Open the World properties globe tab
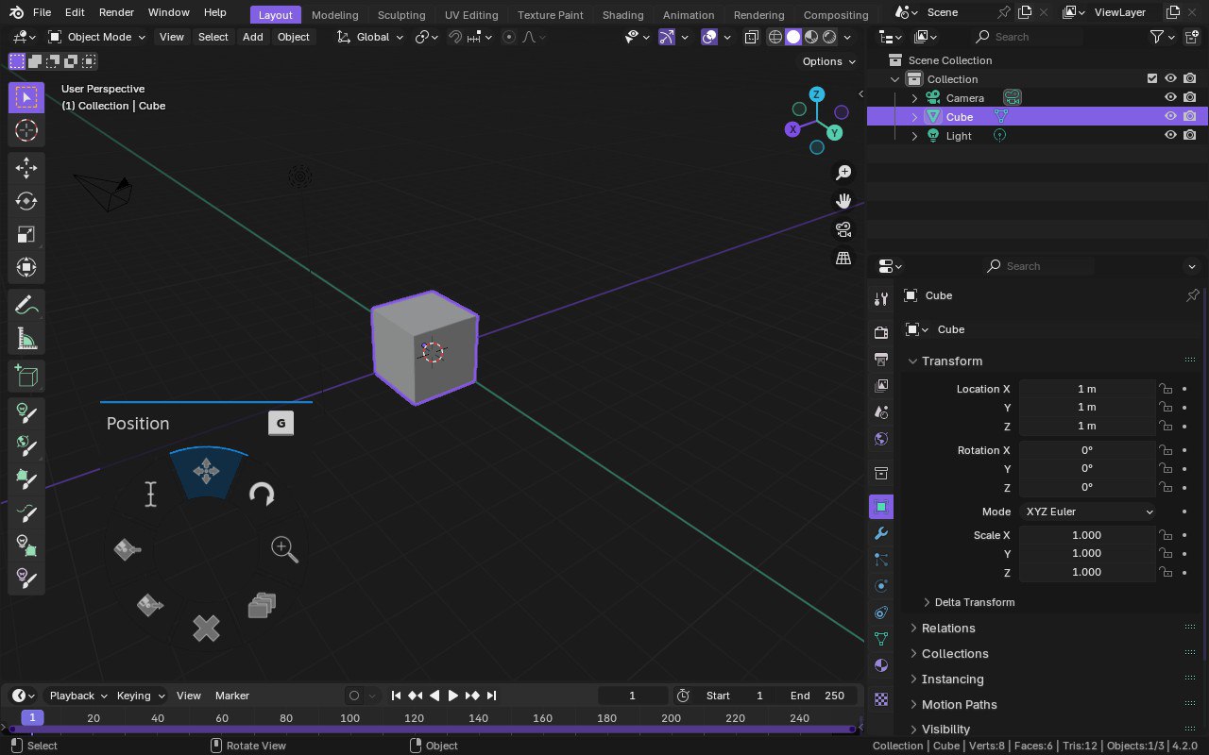The image size is (1209, 755). pos(881,438)
